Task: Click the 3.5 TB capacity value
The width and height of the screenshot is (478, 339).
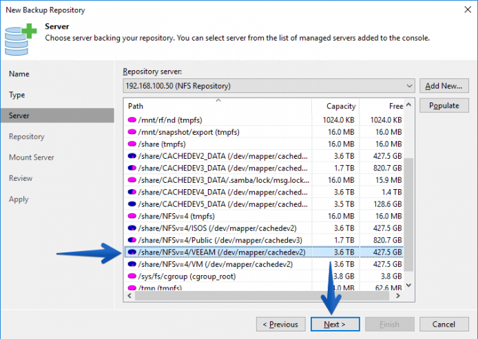Action: coord(344,204)
